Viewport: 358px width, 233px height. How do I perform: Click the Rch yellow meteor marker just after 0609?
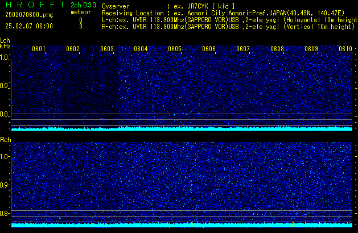[x=319, y=224]
